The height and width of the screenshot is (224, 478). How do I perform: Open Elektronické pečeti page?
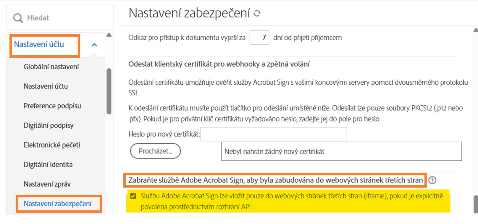coord(52,145)
